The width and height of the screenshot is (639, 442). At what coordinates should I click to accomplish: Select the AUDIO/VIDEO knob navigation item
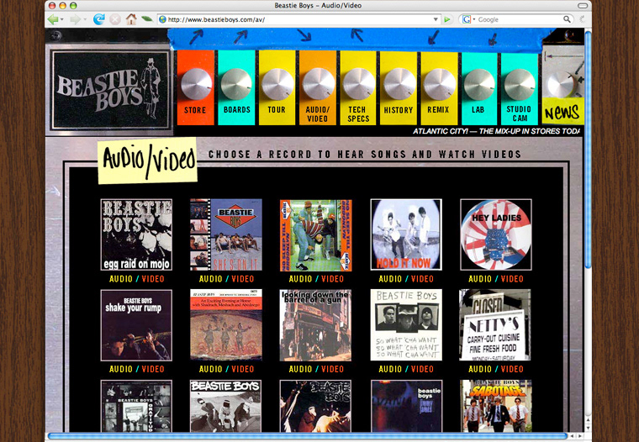(x=318, y=87)
